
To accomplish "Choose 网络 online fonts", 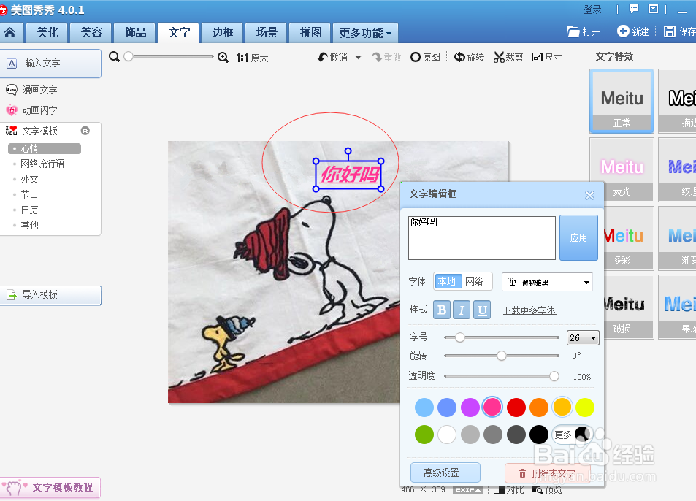I will pyautogui.click(x=474, y=281).
